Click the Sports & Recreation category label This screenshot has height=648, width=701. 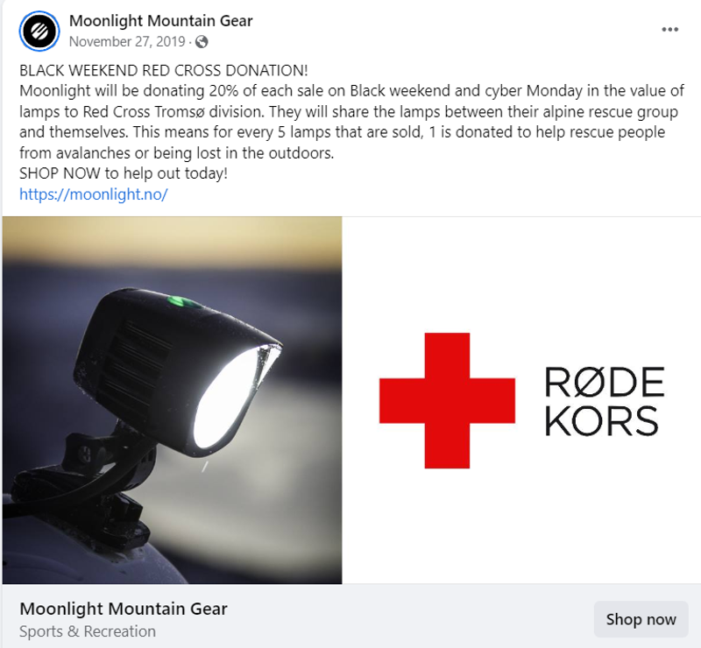coord(88,631)
